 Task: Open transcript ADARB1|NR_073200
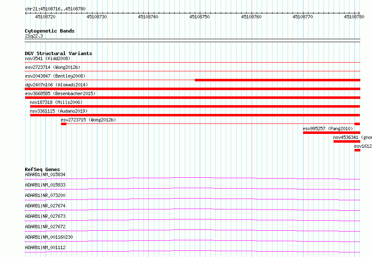click(x=45, y=195)
